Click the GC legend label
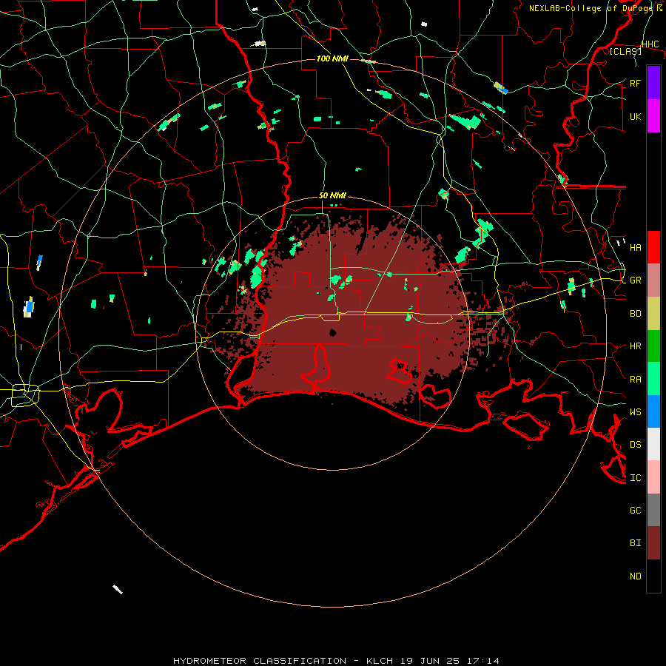 click(635, 511)
